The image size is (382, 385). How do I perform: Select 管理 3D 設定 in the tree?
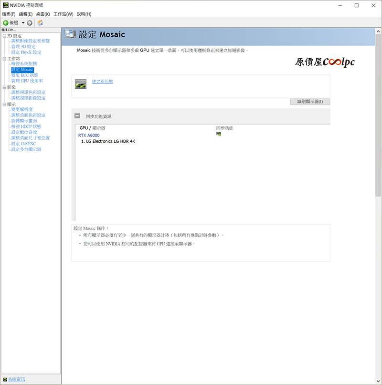23,47
